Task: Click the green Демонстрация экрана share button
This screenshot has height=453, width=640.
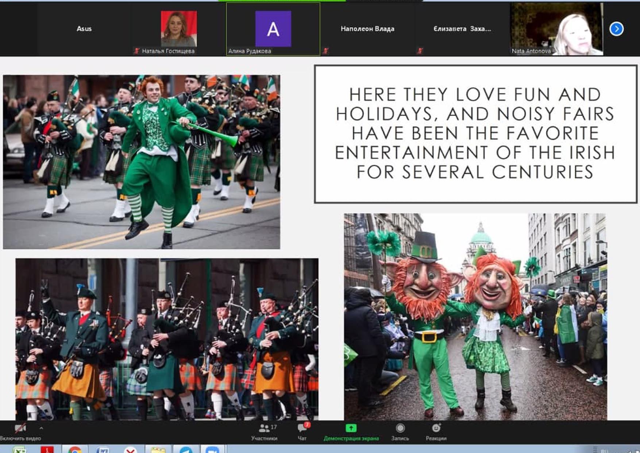Action: tap(351, 431)
